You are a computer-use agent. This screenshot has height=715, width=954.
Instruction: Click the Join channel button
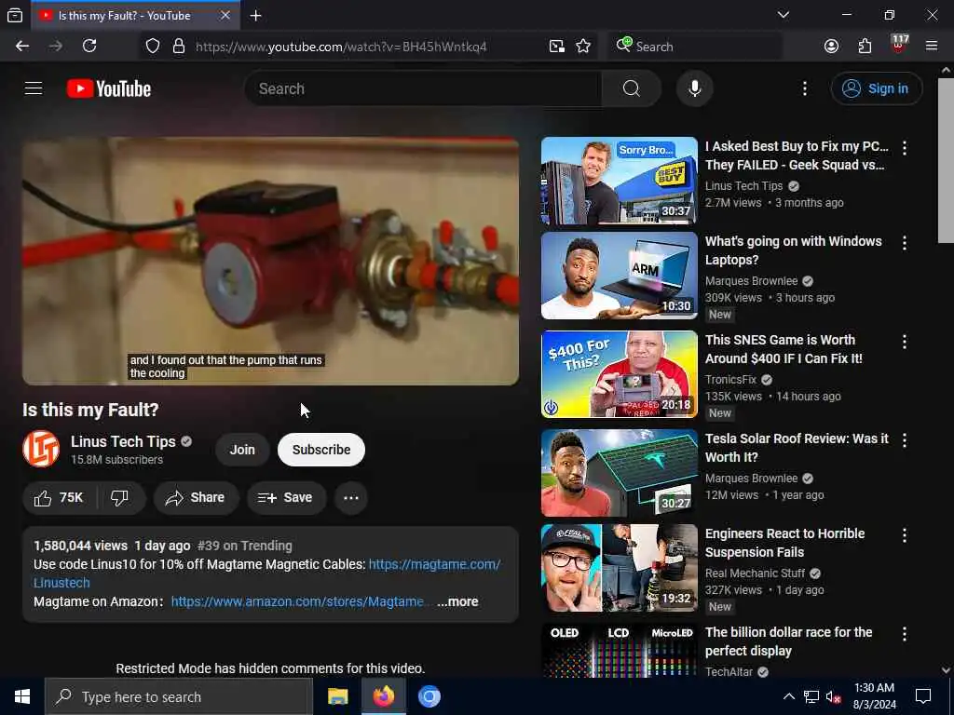[x=242, y=450]
